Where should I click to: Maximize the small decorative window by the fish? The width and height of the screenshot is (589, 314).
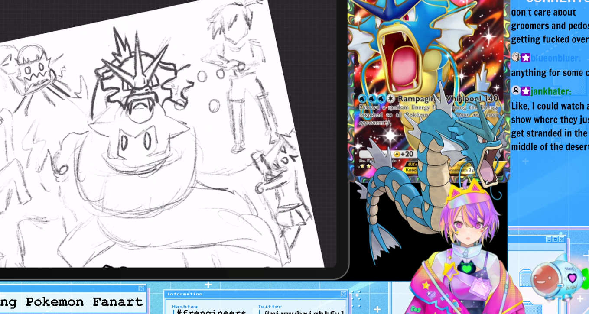555,239
